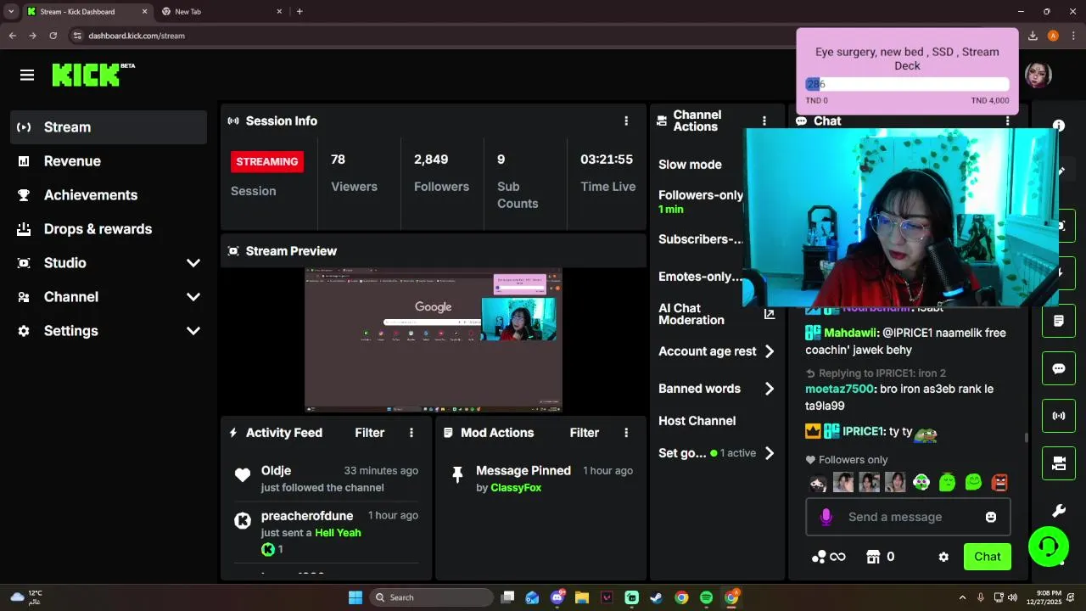Open Steam from the taskbar
This screenshot has width=1086, height=611.
point(656,597)
